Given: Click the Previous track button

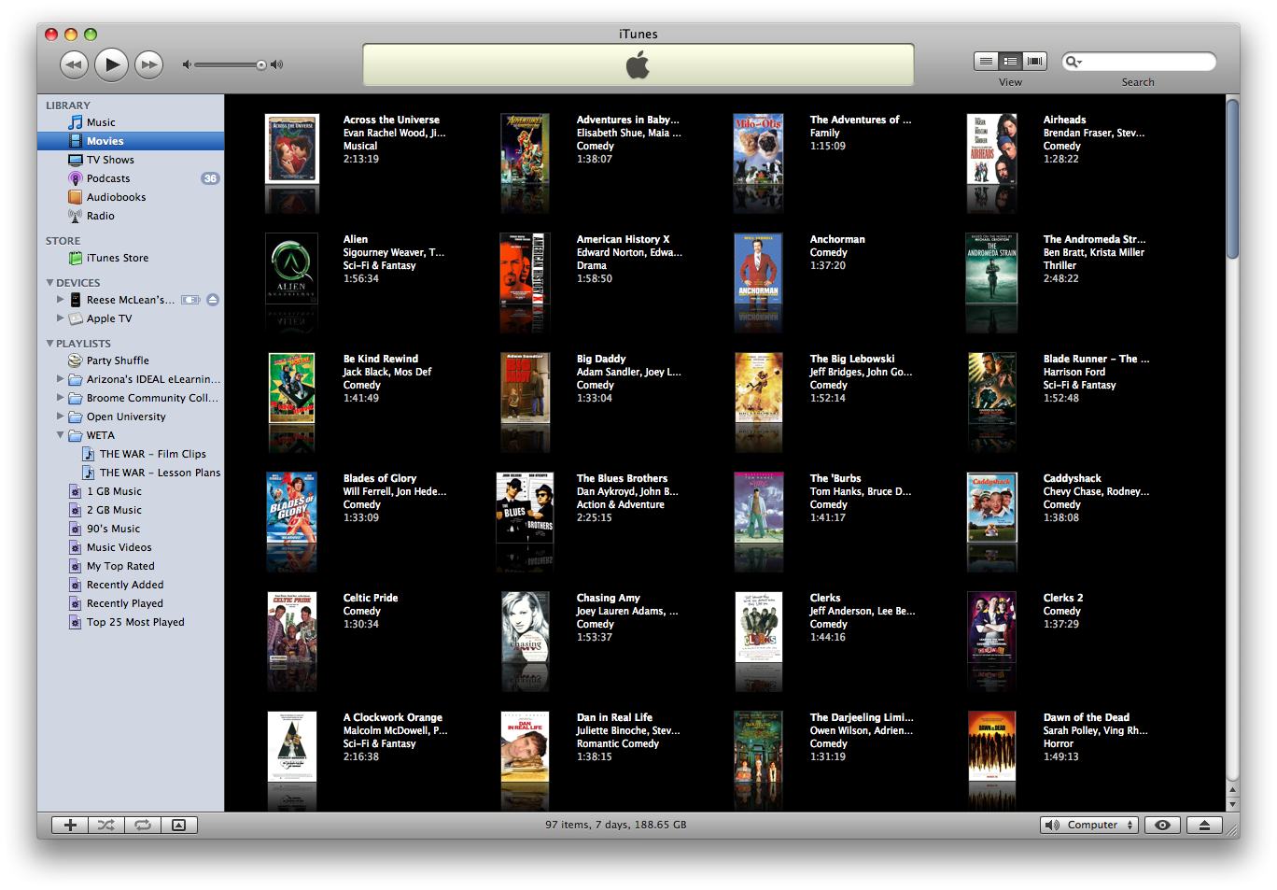Looking at the screenshot, I should (x=74, y=64).
